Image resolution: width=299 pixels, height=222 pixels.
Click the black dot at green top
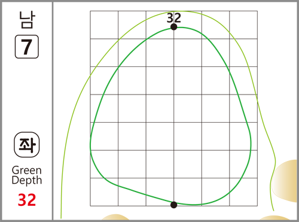pyautogui.click(x=174, y=27)
